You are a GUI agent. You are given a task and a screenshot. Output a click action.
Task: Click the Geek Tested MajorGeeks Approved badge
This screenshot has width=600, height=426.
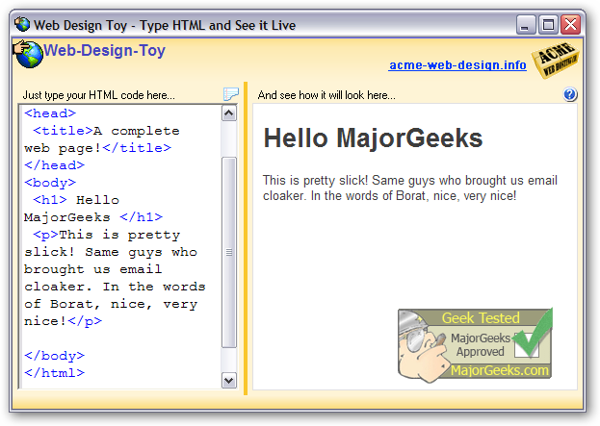pos(475,345)
